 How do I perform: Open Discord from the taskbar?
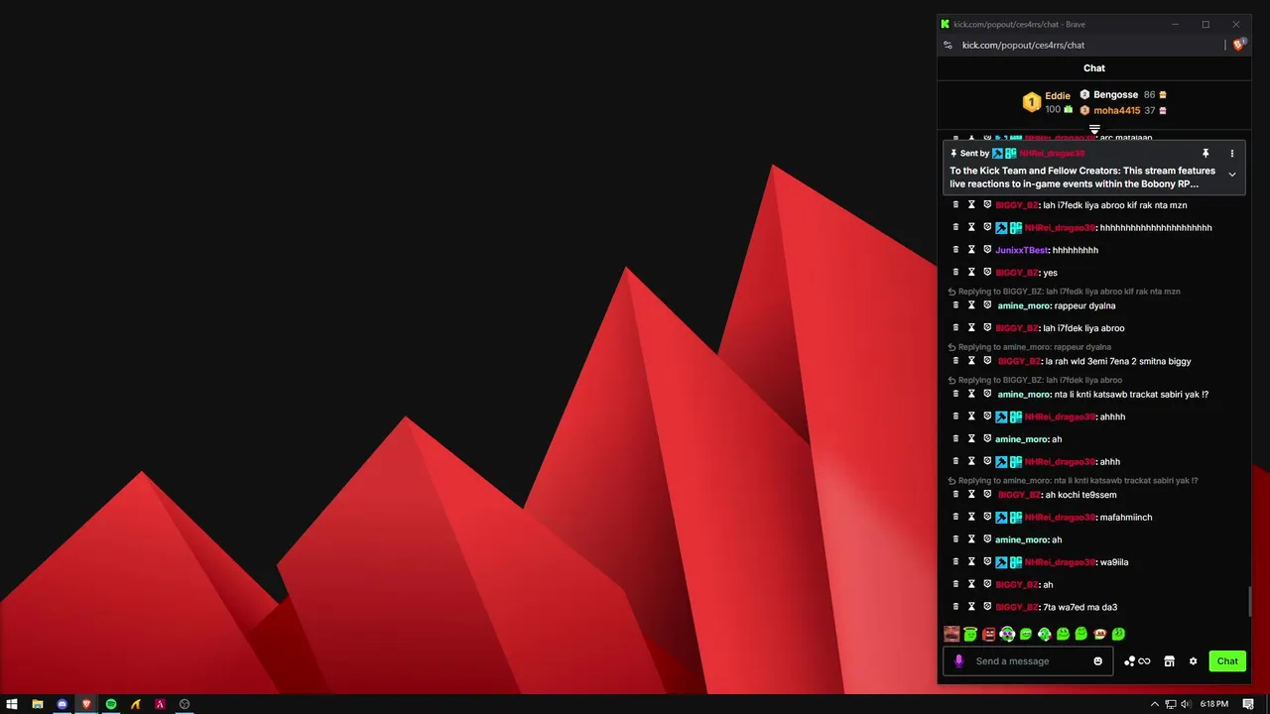point(62,704)
